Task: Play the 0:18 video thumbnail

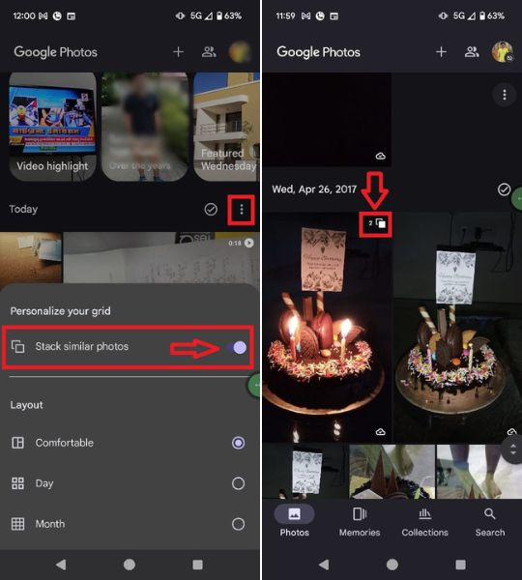Action: click(161, 257)
